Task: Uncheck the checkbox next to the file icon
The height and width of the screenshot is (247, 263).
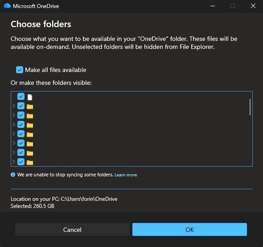Action: click(x=21, y=96)
